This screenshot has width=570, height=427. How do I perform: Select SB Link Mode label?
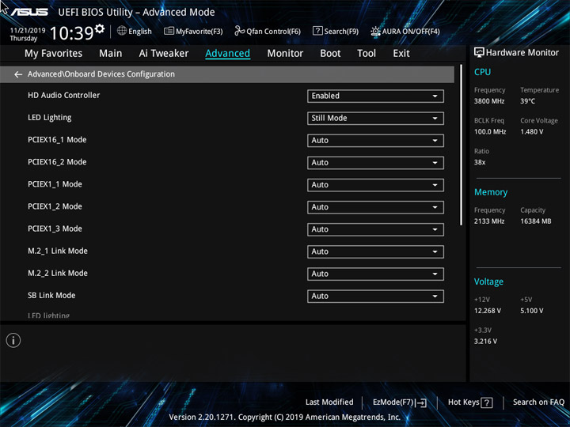(51, 295)
